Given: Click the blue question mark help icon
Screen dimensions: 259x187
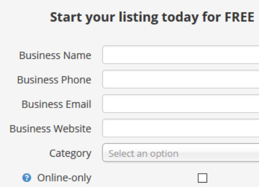Looking at the screenshot, I should tap(27, 178).
